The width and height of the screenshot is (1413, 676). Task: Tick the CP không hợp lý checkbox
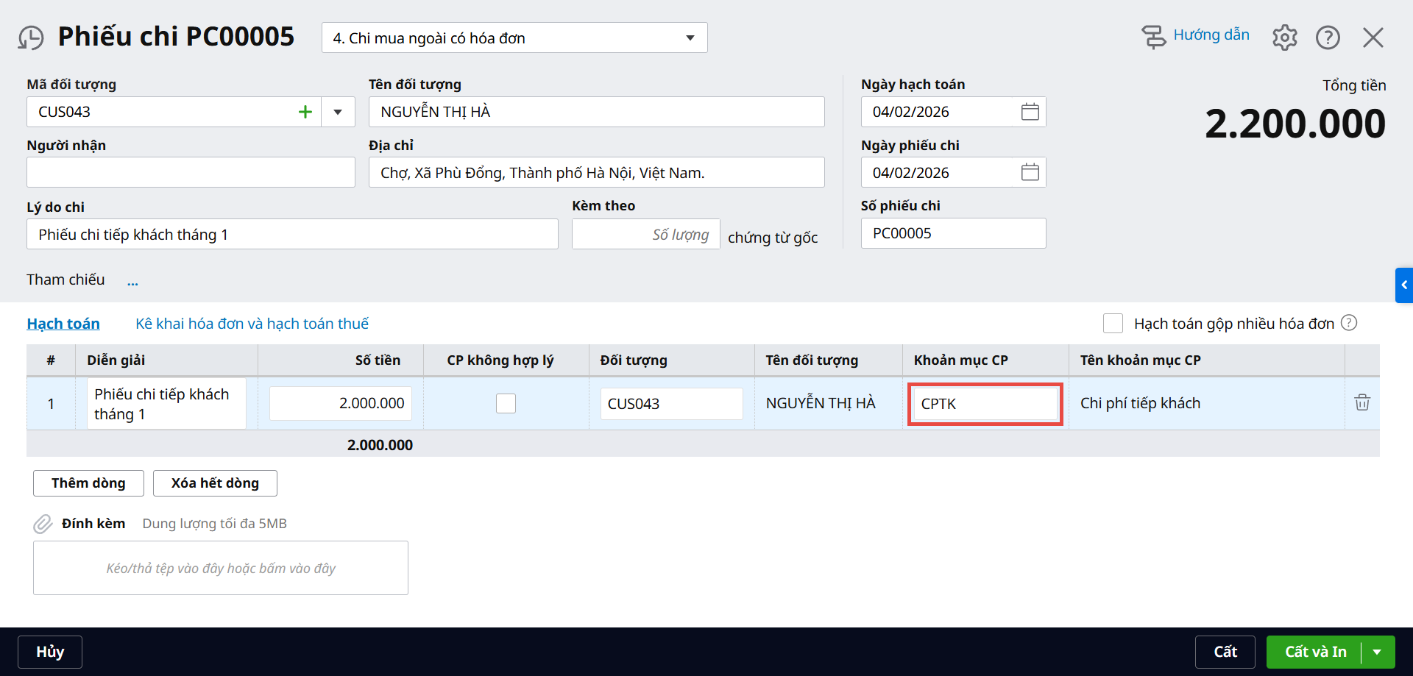[x=506, y=403]
